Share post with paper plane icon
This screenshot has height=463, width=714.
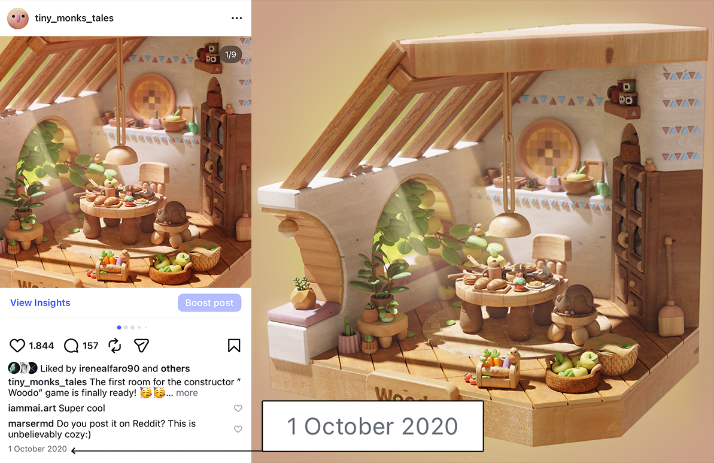pos(142,346)
